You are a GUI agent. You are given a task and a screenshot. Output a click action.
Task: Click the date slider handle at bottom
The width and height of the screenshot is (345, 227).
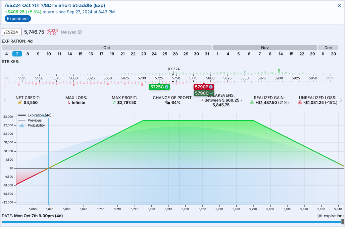(x=342, y=222)
